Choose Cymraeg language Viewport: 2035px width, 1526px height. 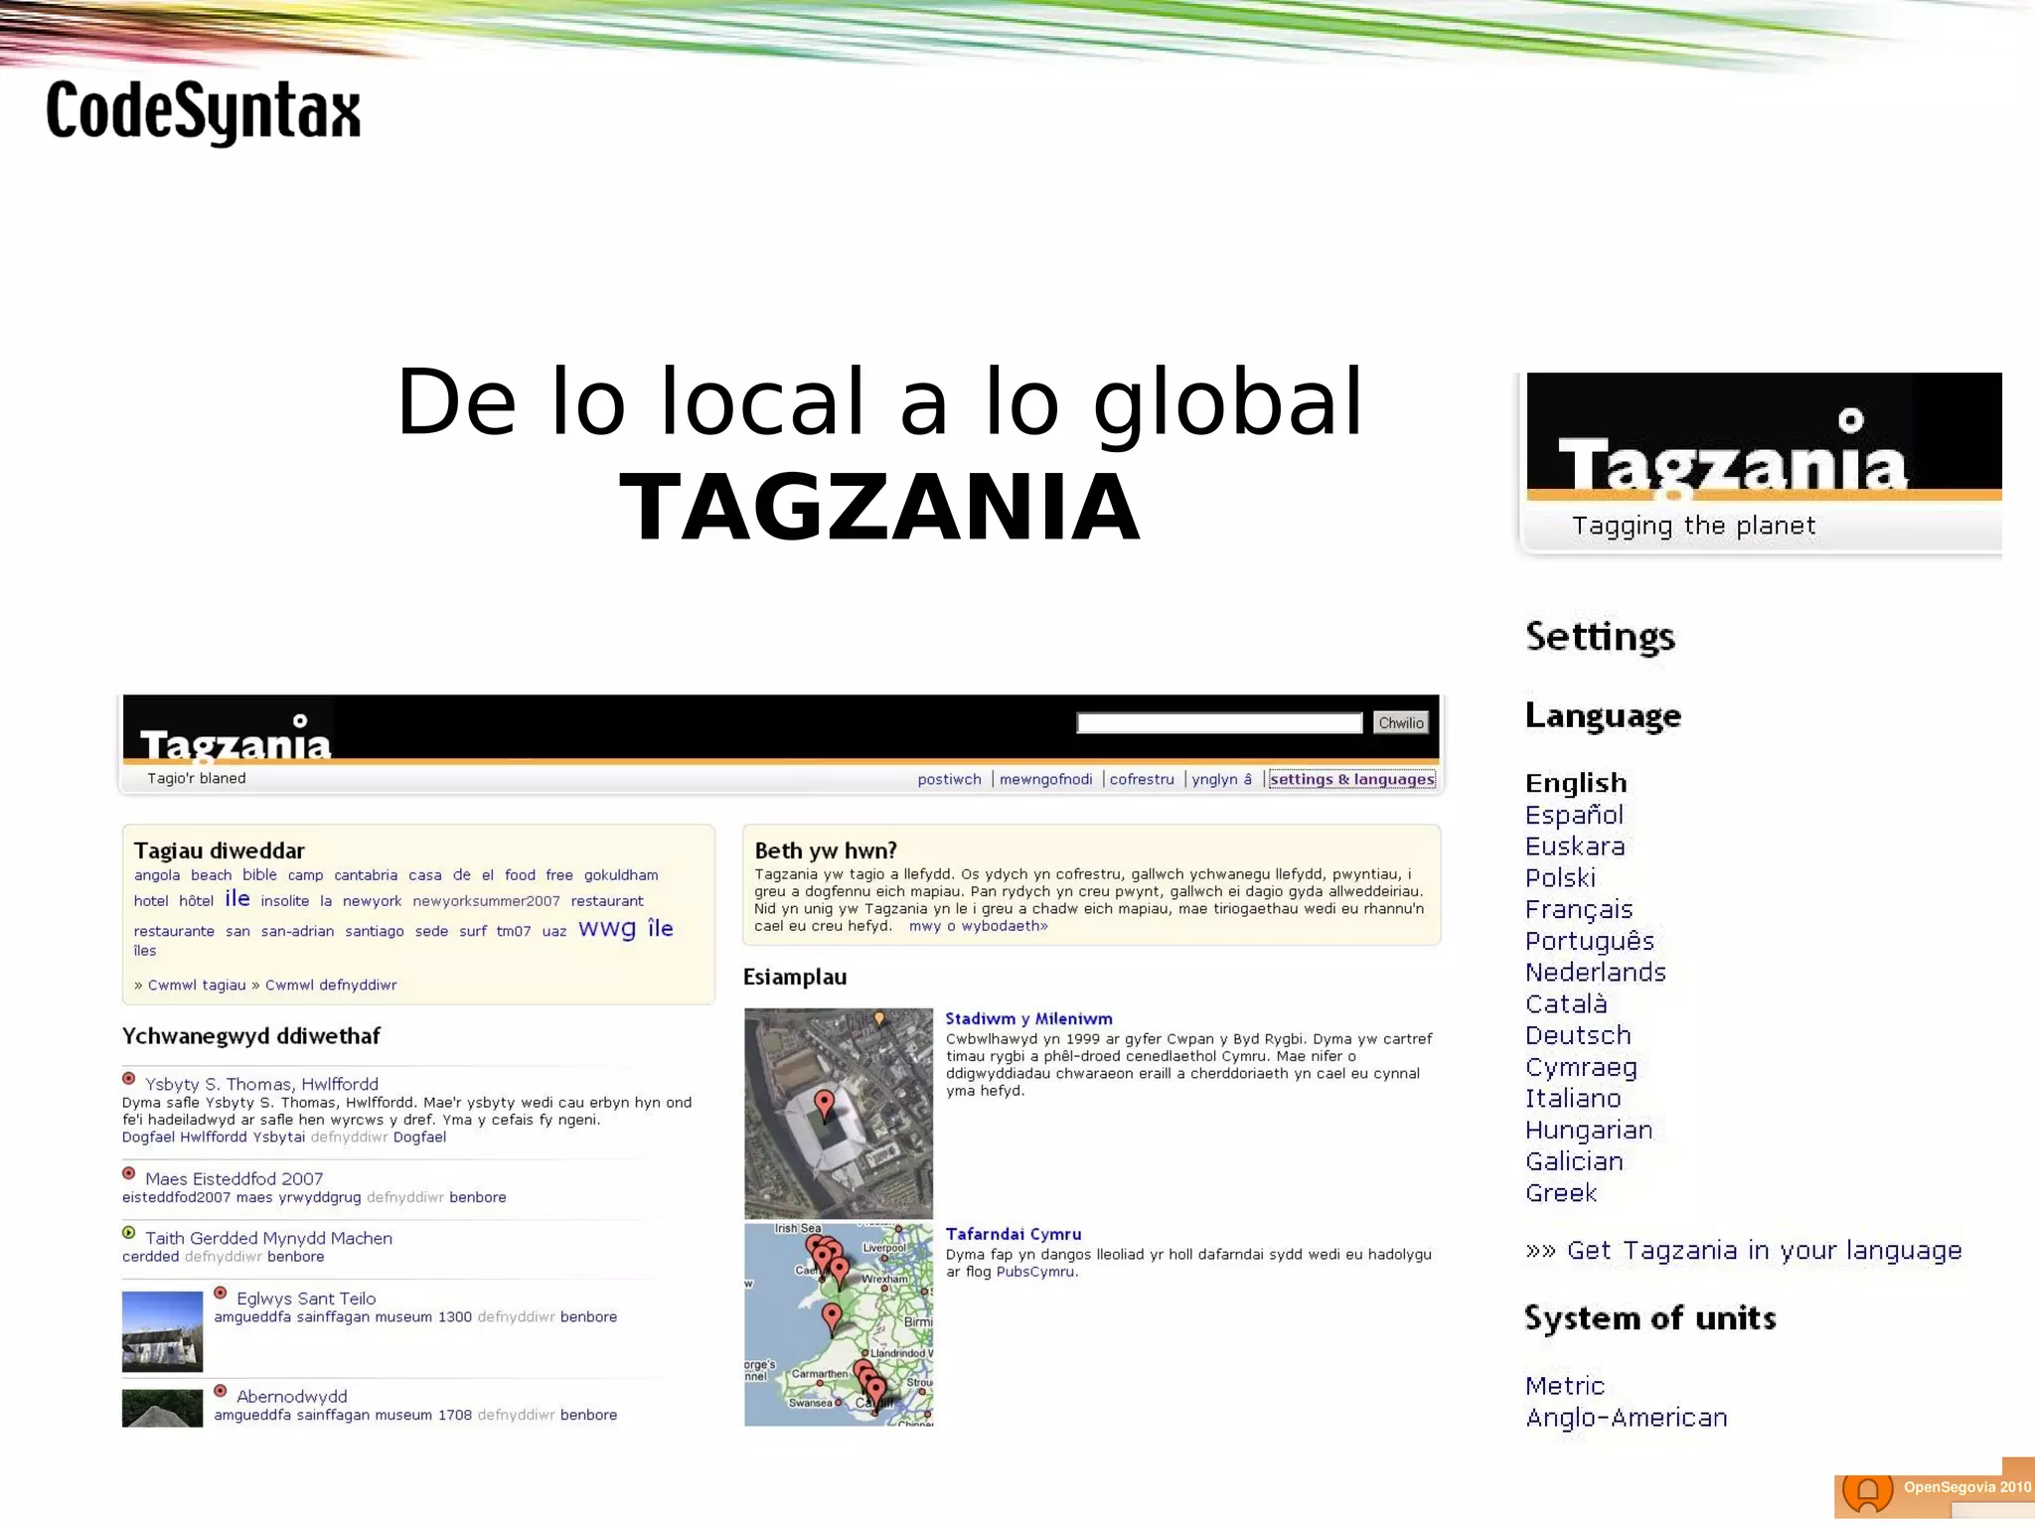coord(1581,1068)
